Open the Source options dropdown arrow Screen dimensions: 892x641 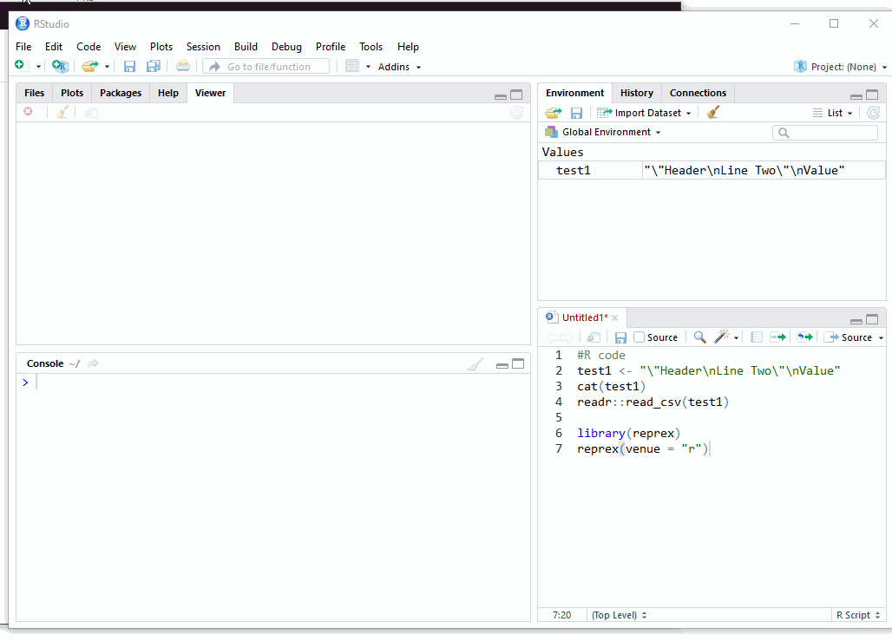coord(882,337)
